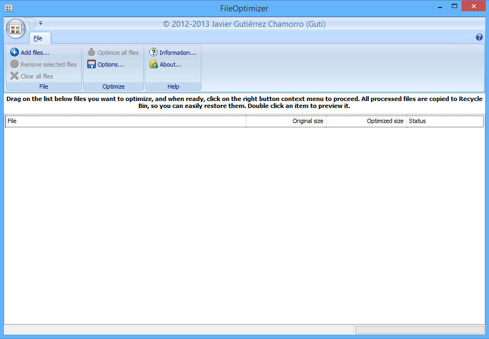This screenshot has width=489, height=339.
Task: Click the About icon with green check
Action: tap(153, 64)
